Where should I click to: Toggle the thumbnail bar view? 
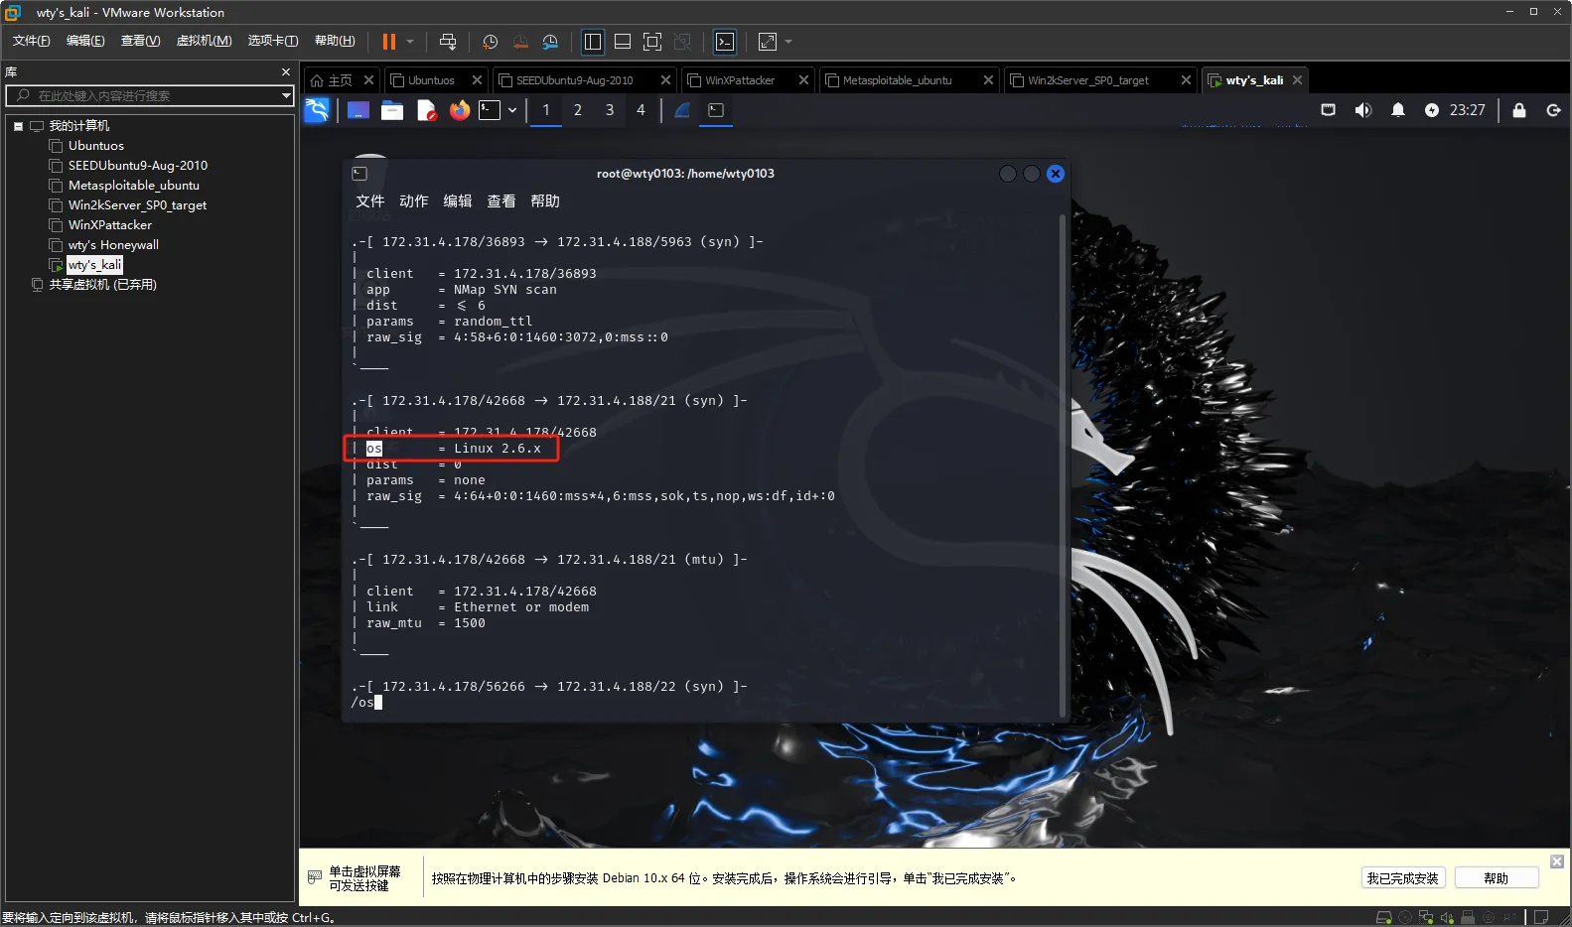pyautogui.click(x=623, y=42)
